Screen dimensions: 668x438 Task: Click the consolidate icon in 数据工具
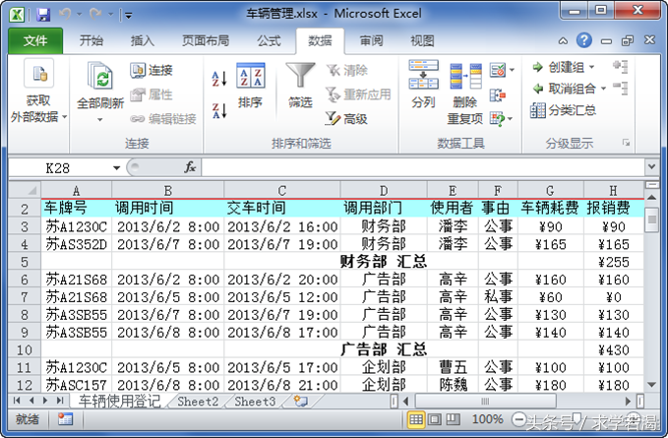point(498,94)
